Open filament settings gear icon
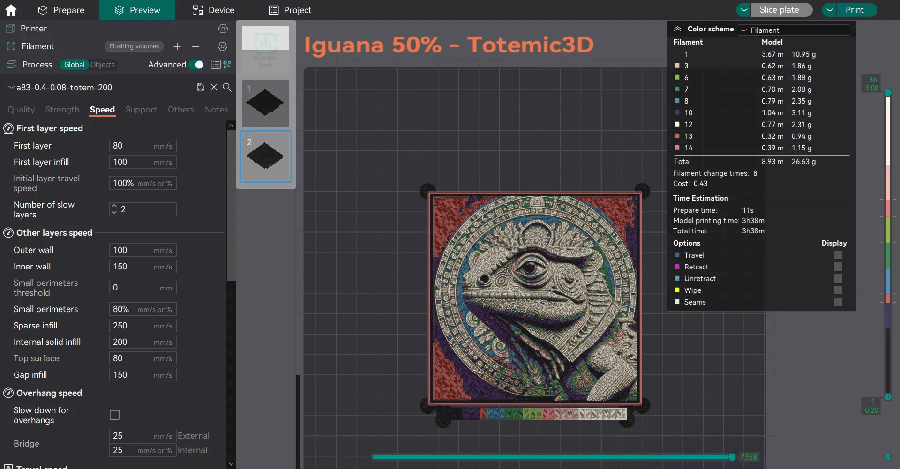The height and width of the screenshot is (469, 900). (223, 46)
